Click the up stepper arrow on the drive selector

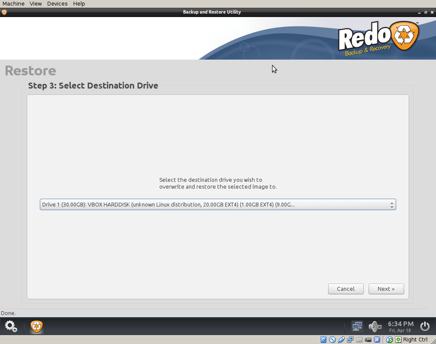click(x=392, y=202)
